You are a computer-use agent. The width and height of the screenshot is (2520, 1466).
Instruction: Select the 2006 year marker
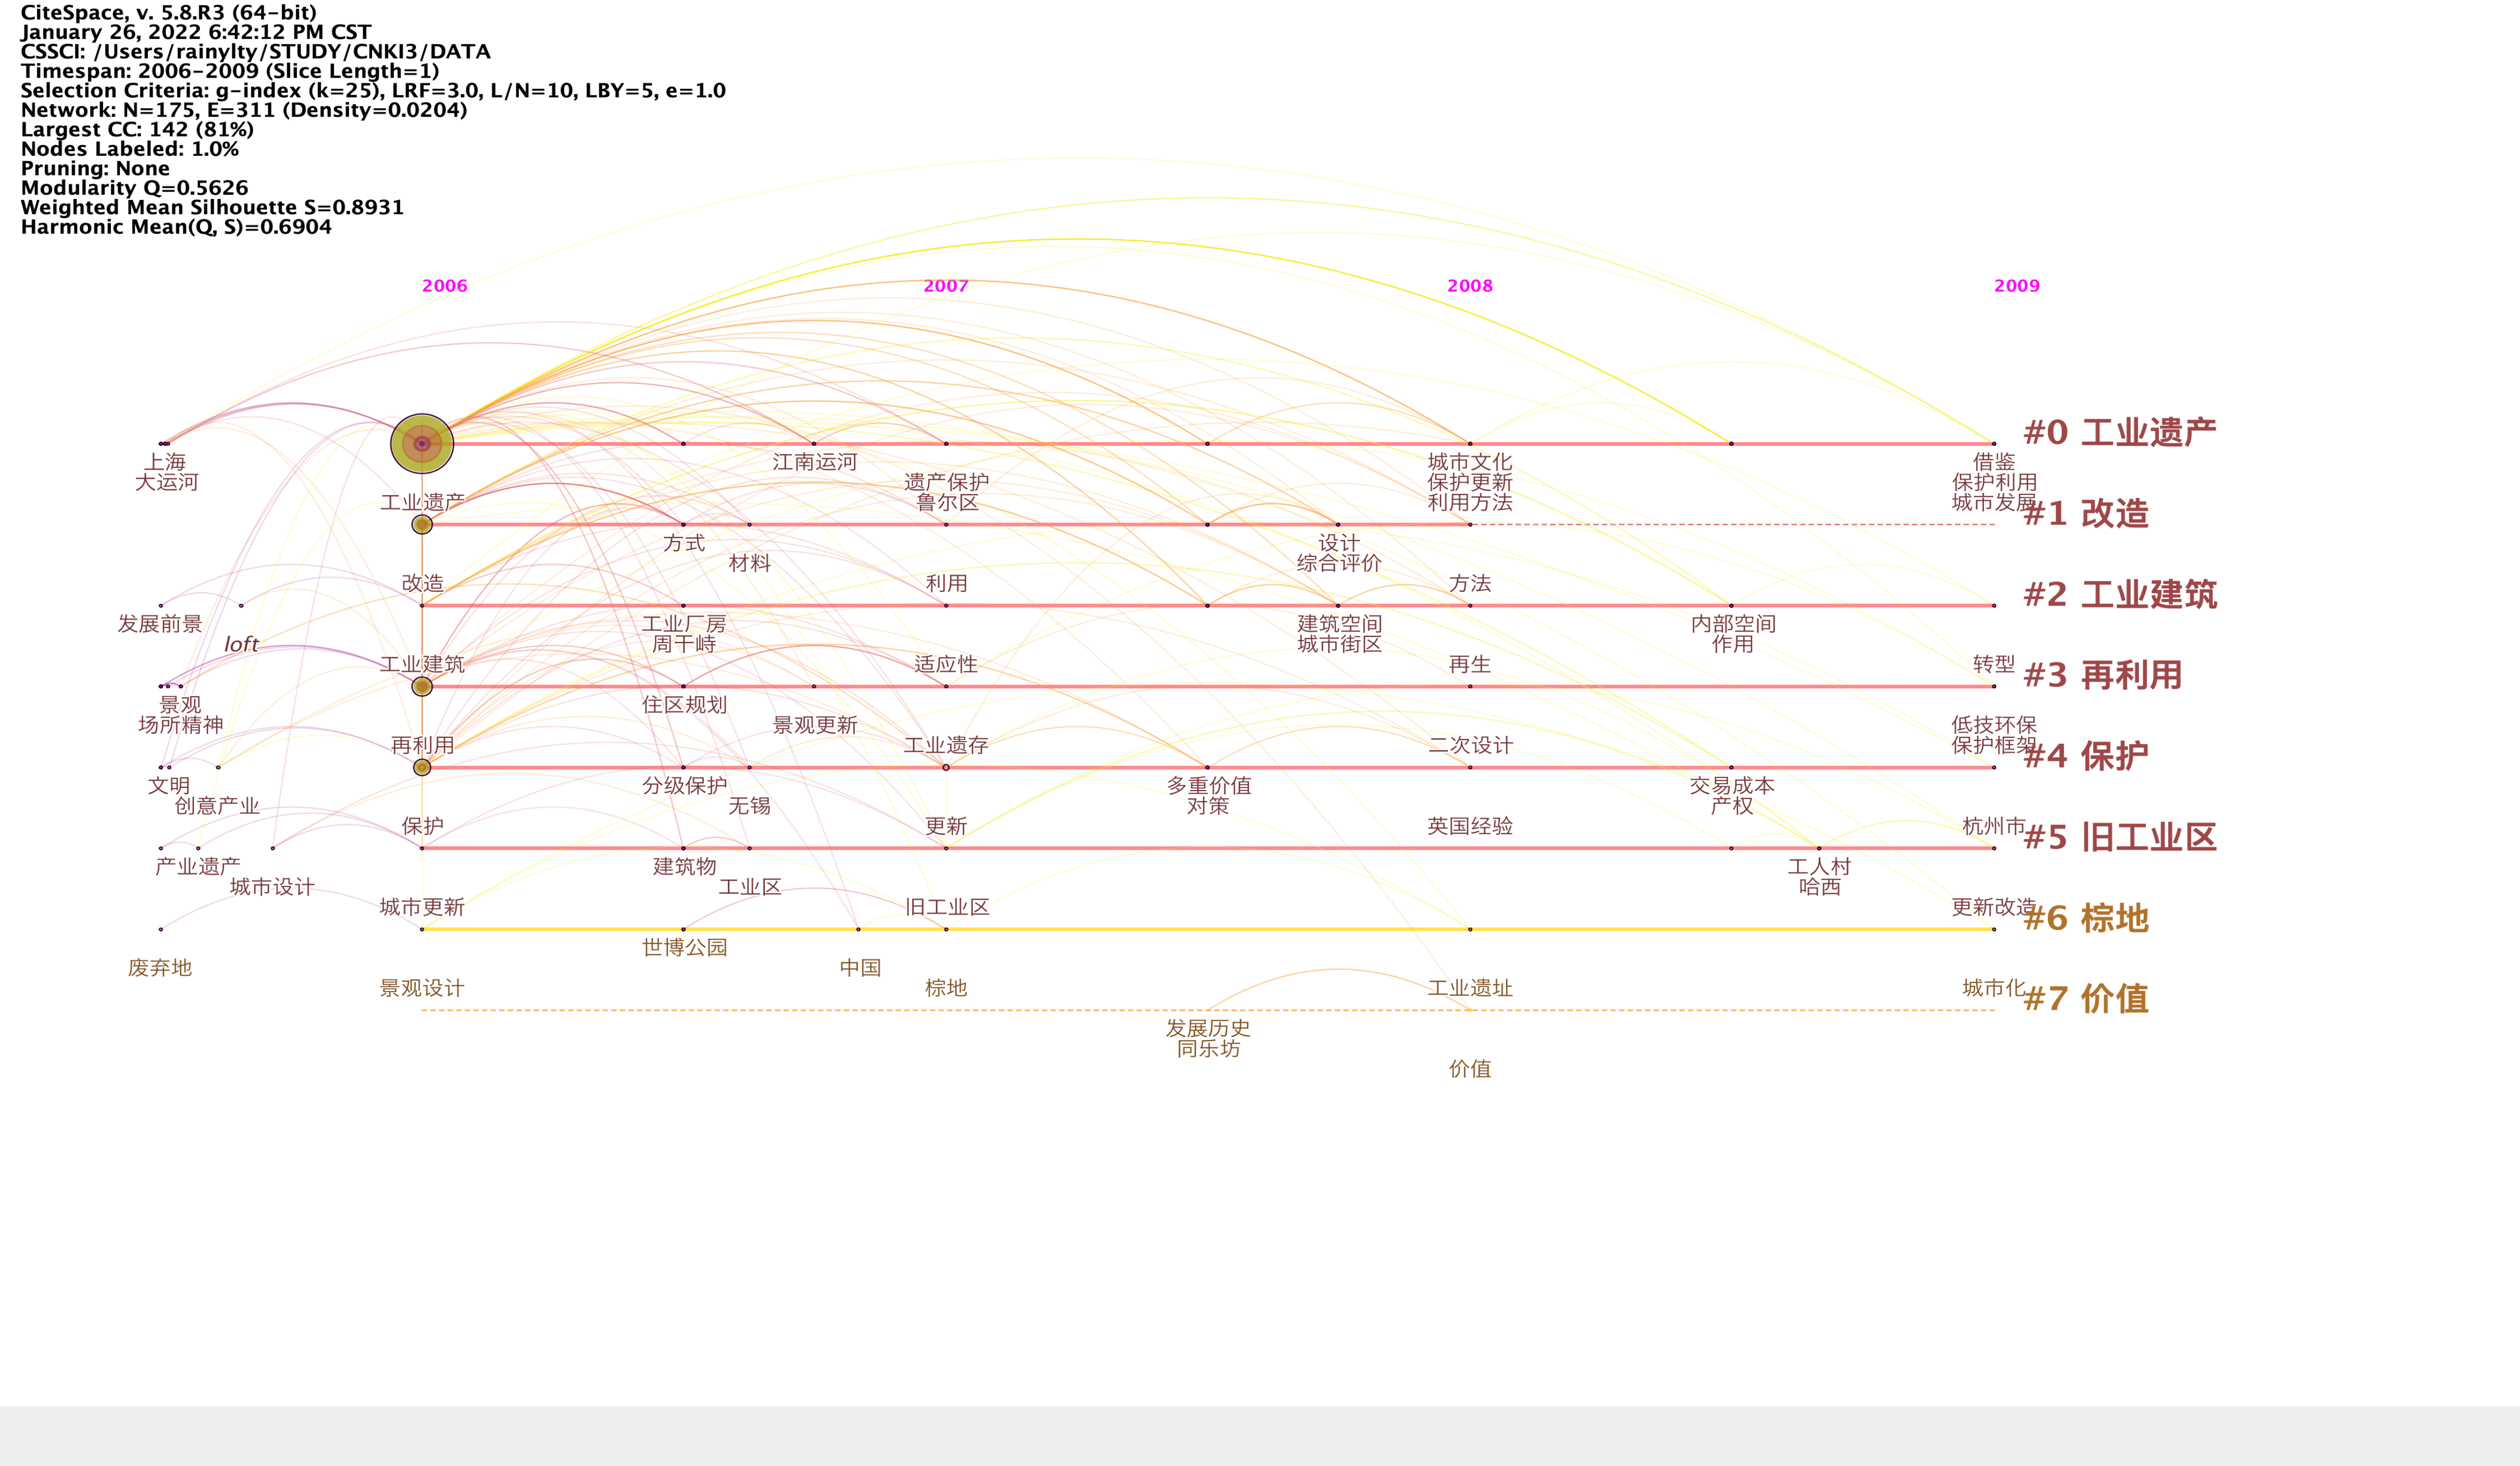tap(444, 286)
